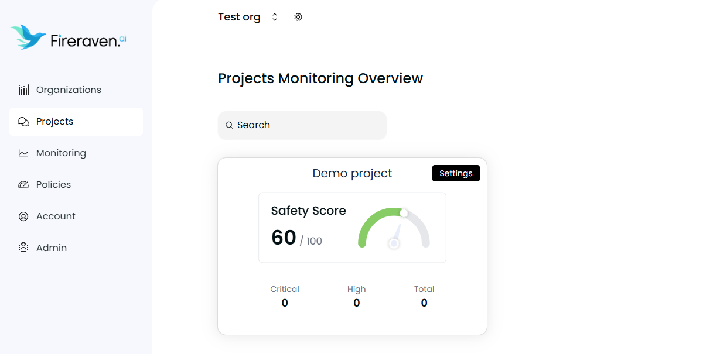Open Admin via the people icon
This screenshot has width=703, height=354.
click(23, 248)
